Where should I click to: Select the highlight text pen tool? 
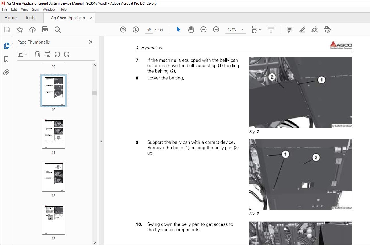(302, 30)
